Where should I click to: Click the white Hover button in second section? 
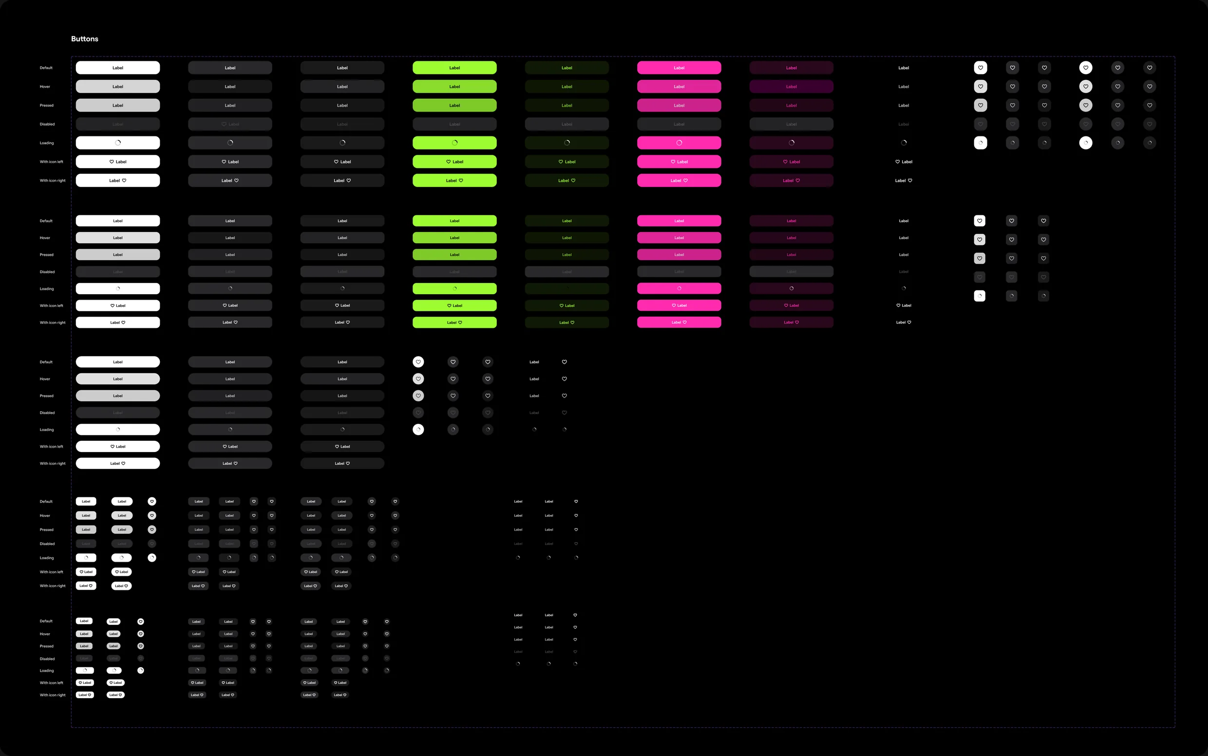(117, 238)
